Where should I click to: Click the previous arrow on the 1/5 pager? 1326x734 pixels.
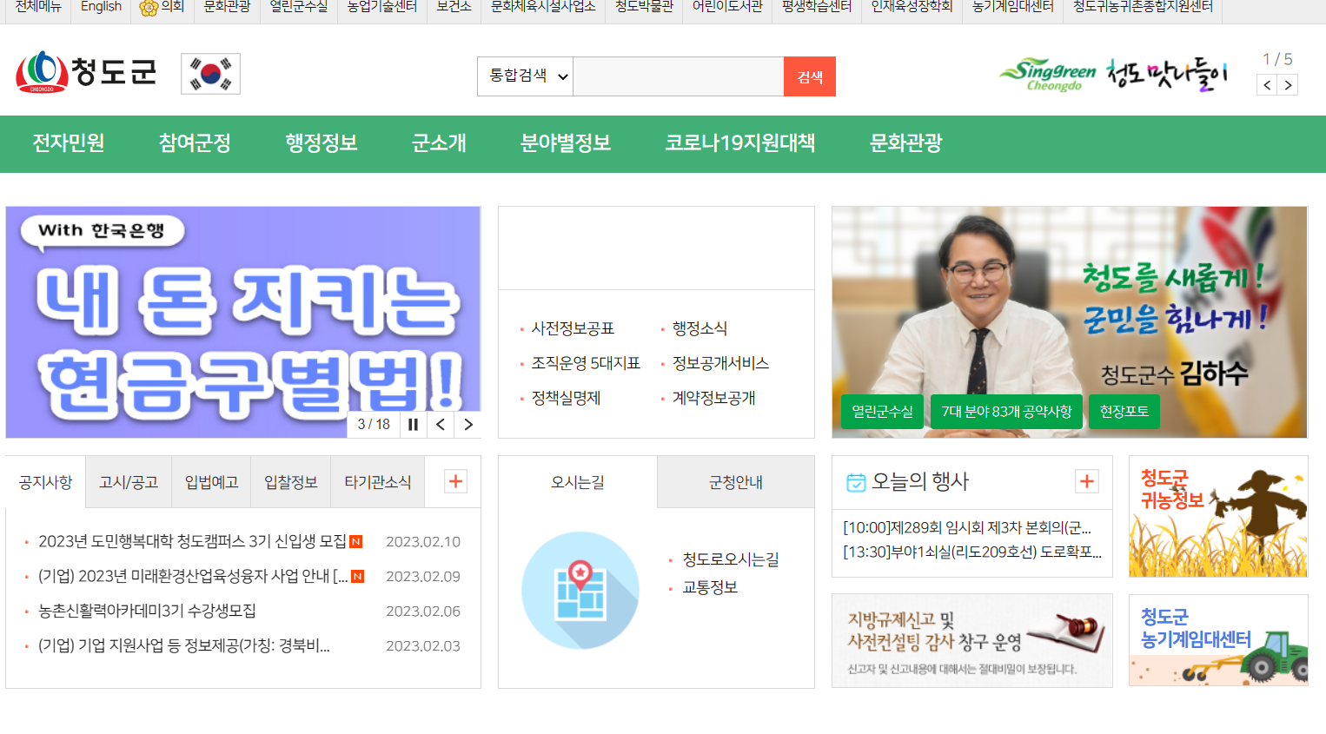[x=1266, y=84]
